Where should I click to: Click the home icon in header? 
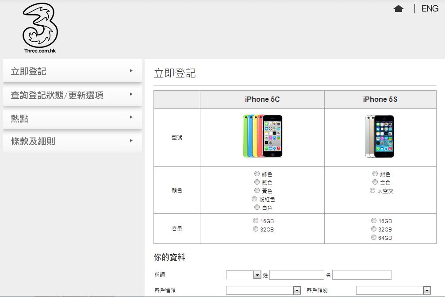(x=399, y=9)
